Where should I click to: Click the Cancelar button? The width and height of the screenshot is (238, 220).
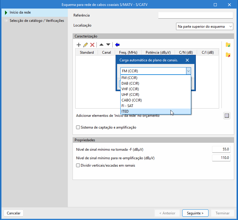tap(14, 213)
